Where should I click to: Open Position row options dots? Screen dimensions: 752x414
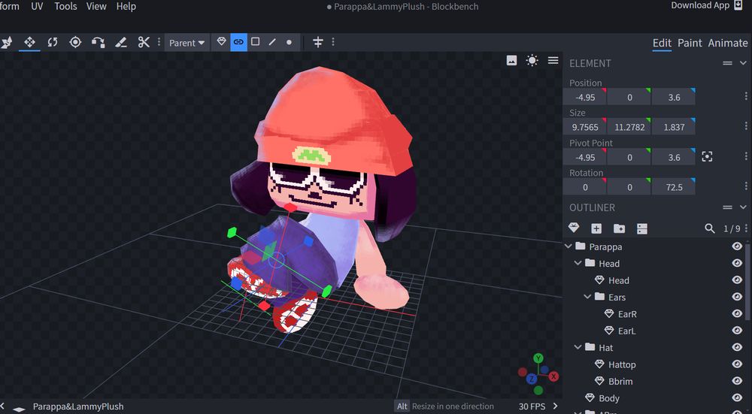[746, 97]
